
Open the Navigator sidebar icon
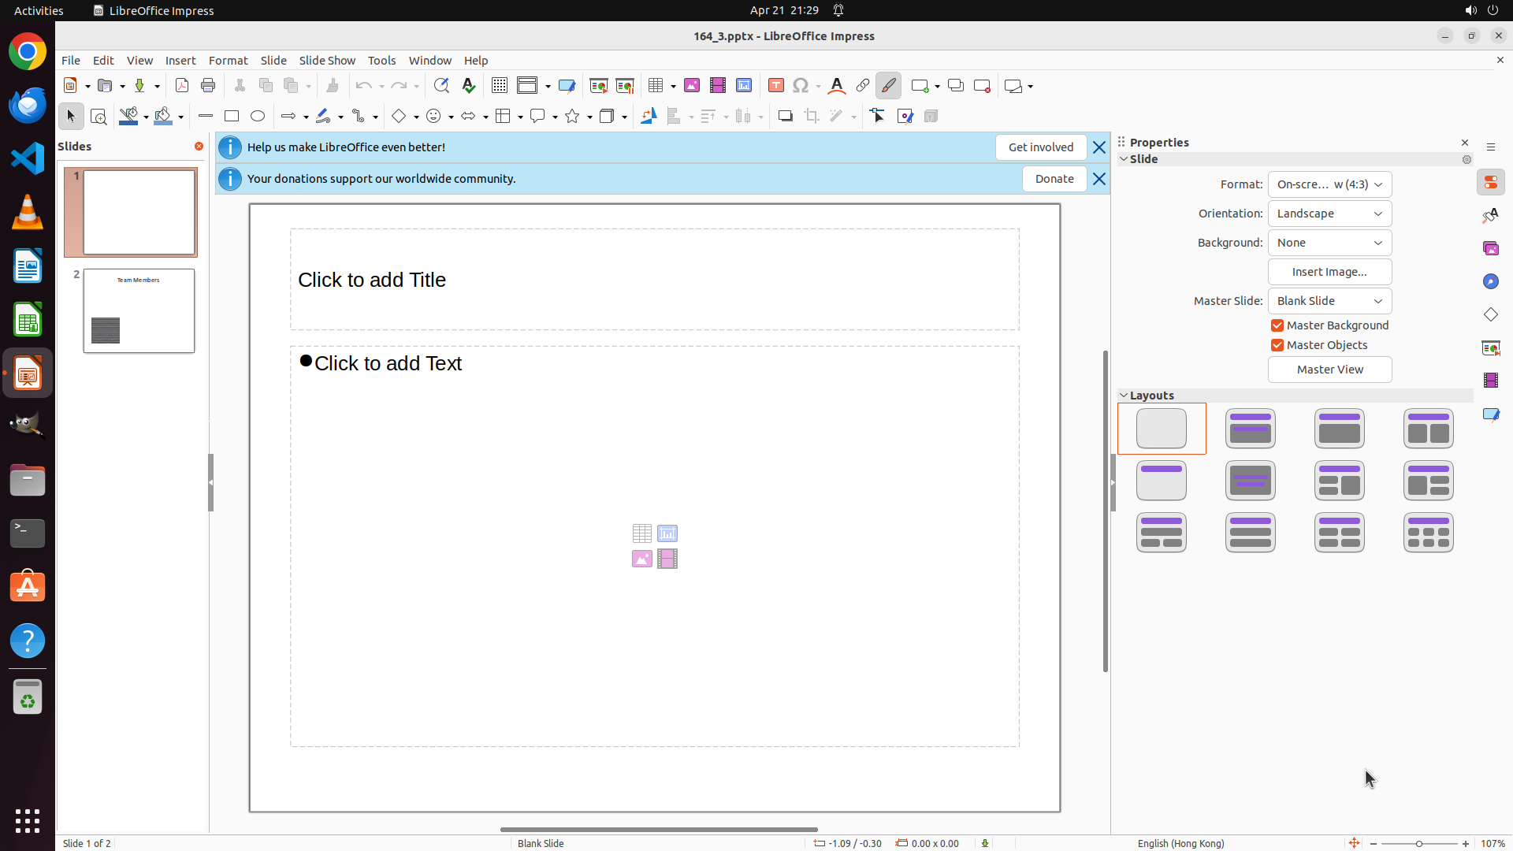click(x=1490, y=281)
